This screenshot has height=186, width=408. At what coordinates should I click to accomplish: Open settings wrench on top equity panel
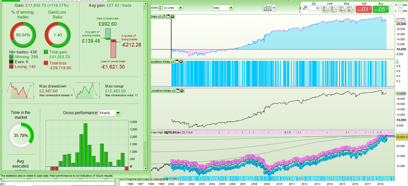pos(164,16)
